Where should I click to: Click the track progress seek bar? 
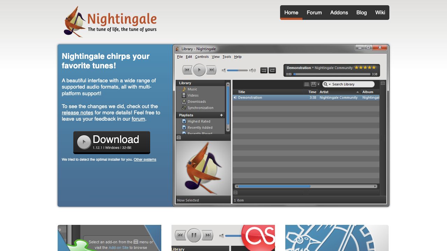tap(332, 74)
